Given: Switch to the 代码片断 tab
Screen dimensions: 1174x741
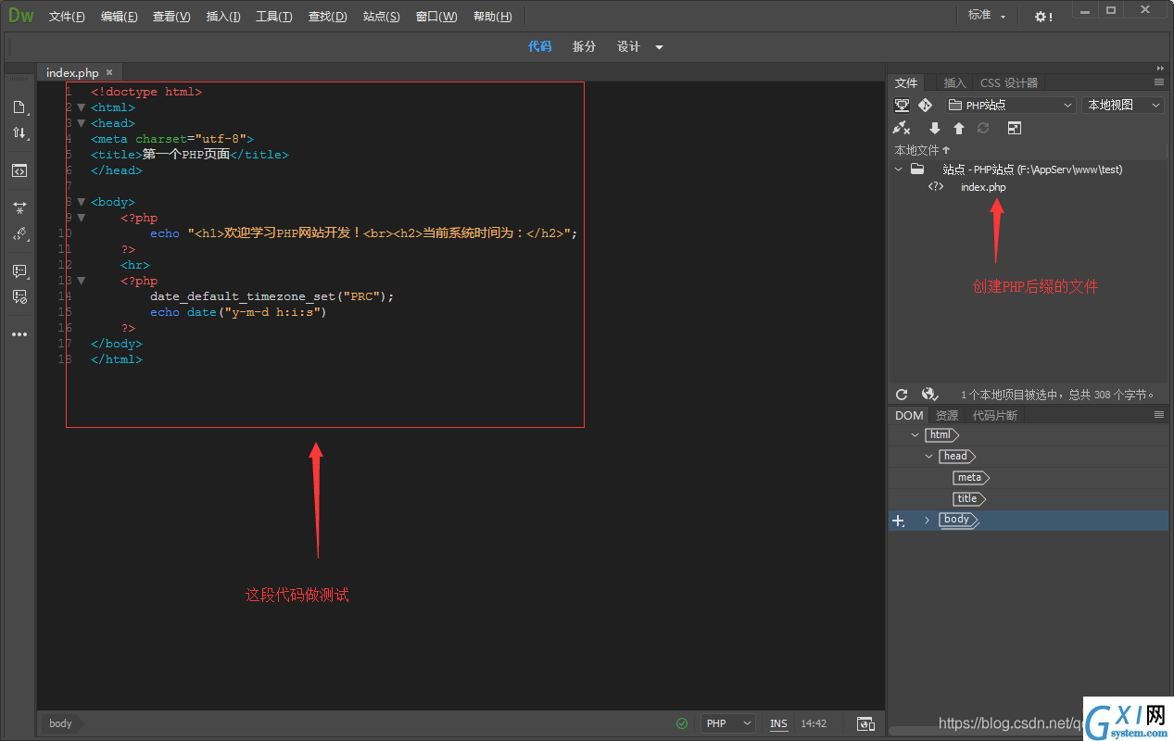Looking at the screenshot, I should coord(995,415).
